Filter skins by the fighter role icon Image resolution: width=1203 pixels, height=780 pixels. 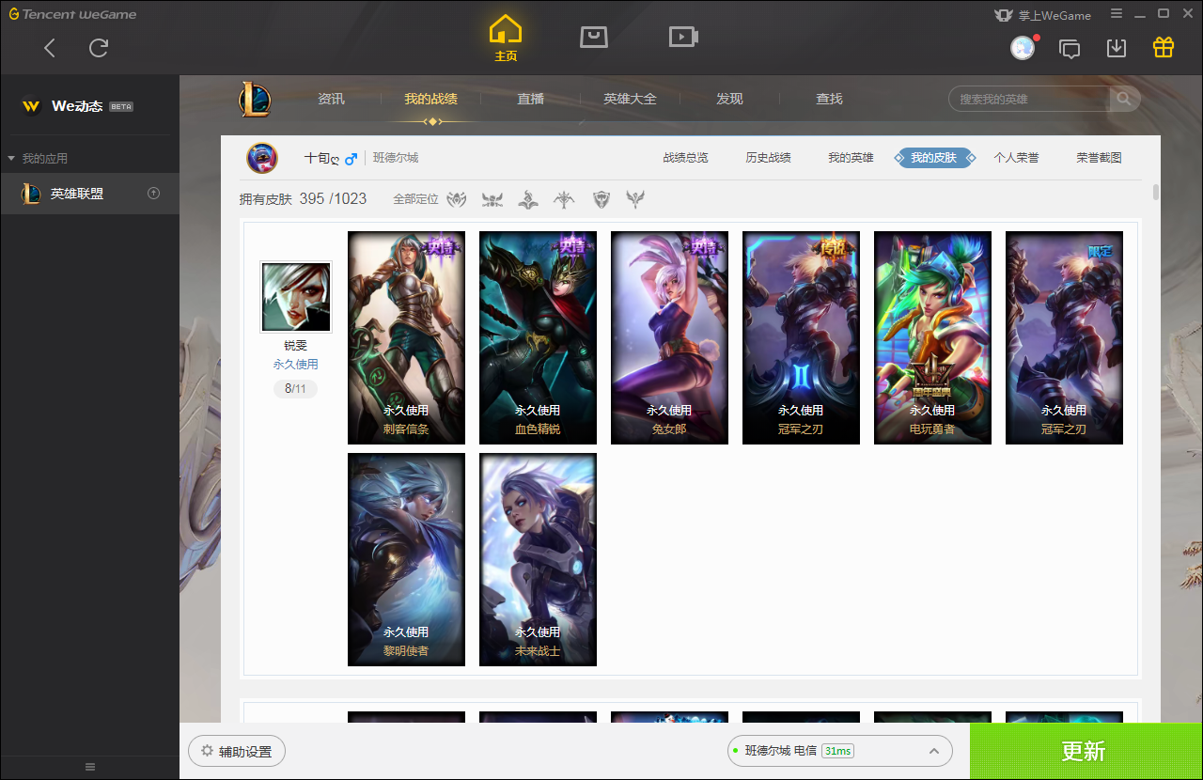[x=457, y=199]
